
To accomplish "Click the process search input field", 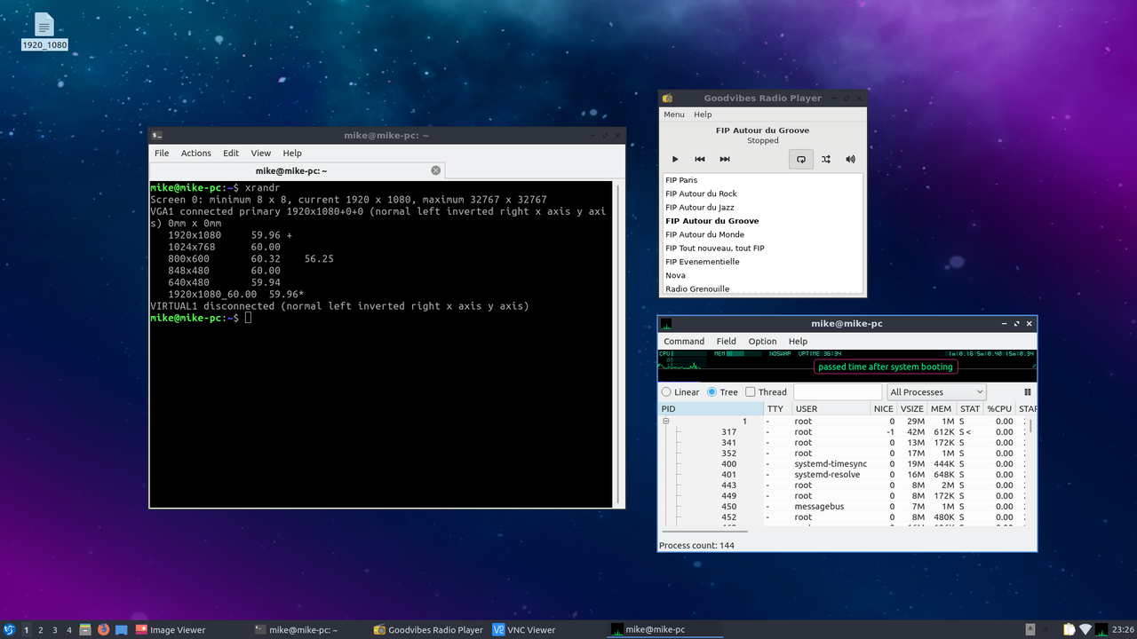I will pyautogui.click(x=837, y=392).
